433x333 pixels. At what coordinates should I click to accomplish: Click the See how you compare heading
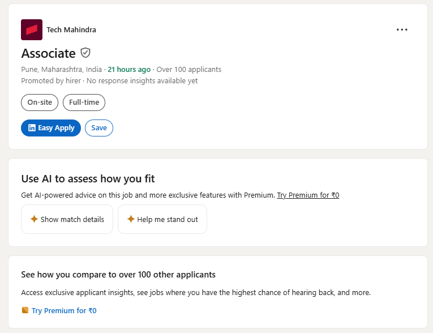118,275
